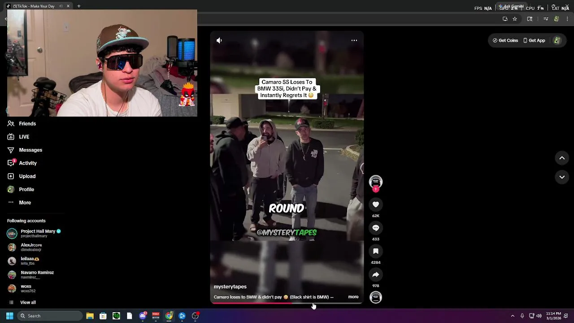Open the clock showing 11:14 PM
Image resolution: width=574 pixels, height=323 pixels.
(553, 316)
